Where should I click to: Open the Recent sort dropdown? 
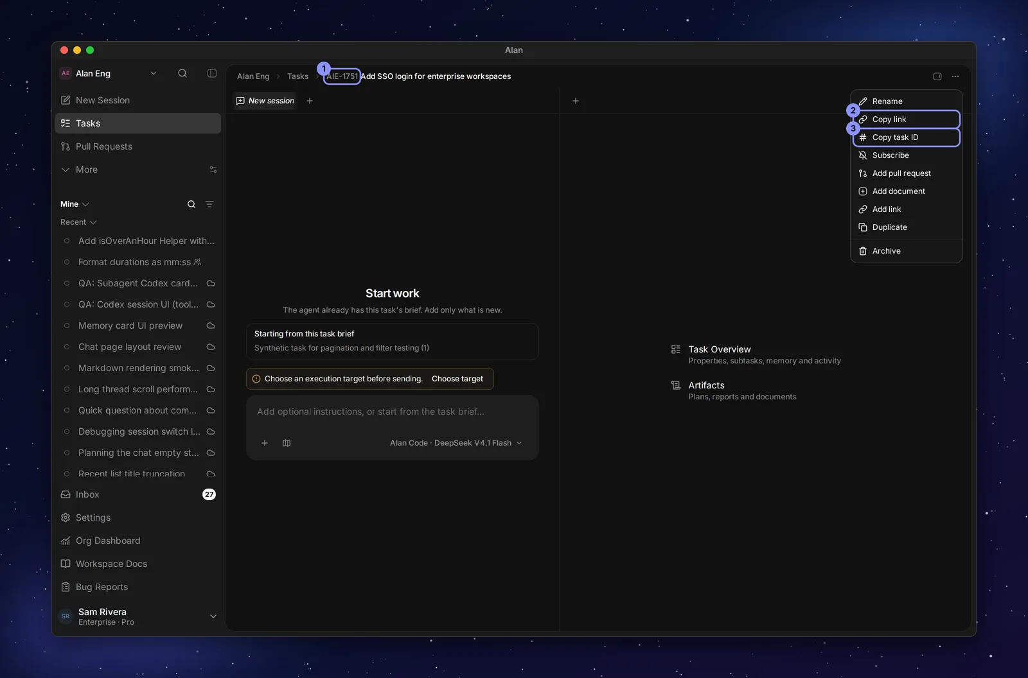pyautogui.click(x=78, y=222)
